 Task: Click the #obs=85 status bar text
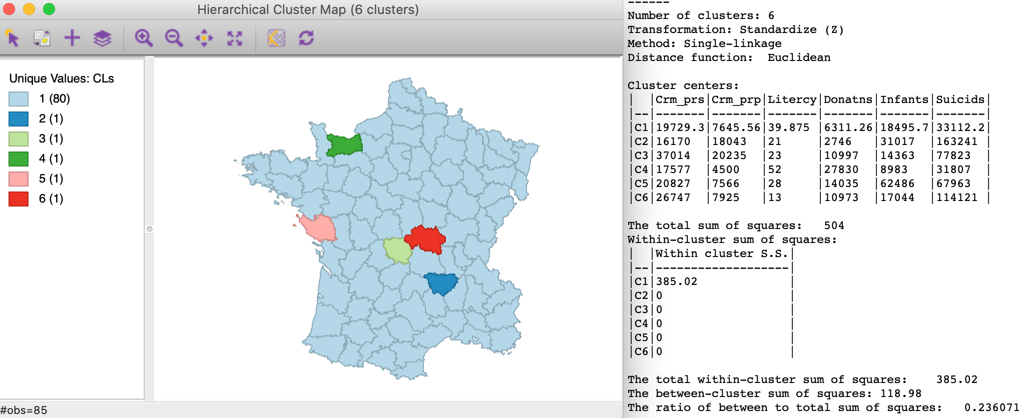(x=24, y=410)
